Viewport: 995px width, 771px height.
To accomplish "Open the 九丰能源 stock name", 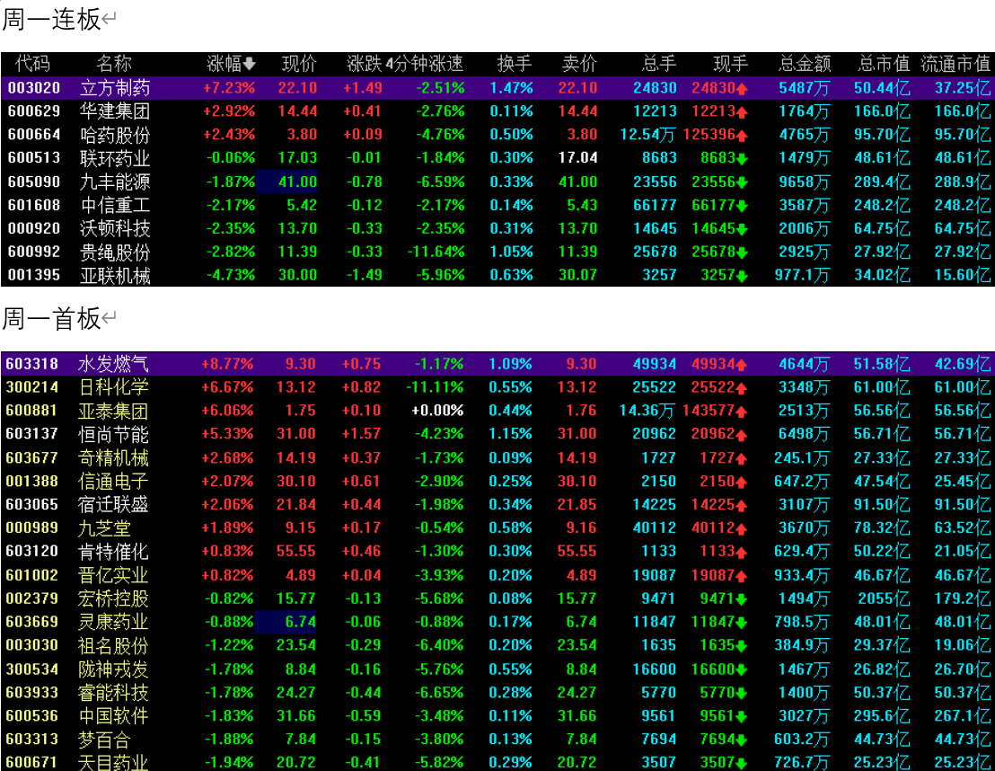I will pos(115,182).
